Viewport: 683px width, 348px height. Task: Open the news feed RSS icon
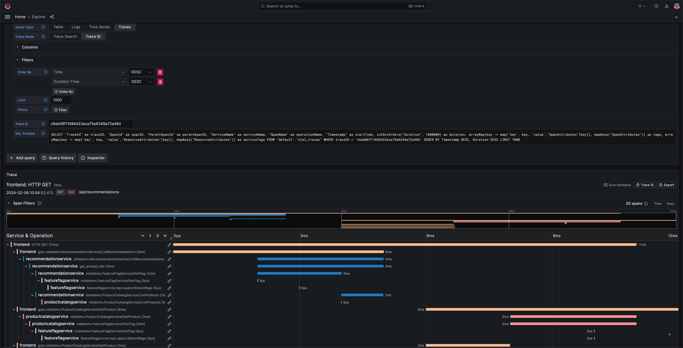pos(666,6)
